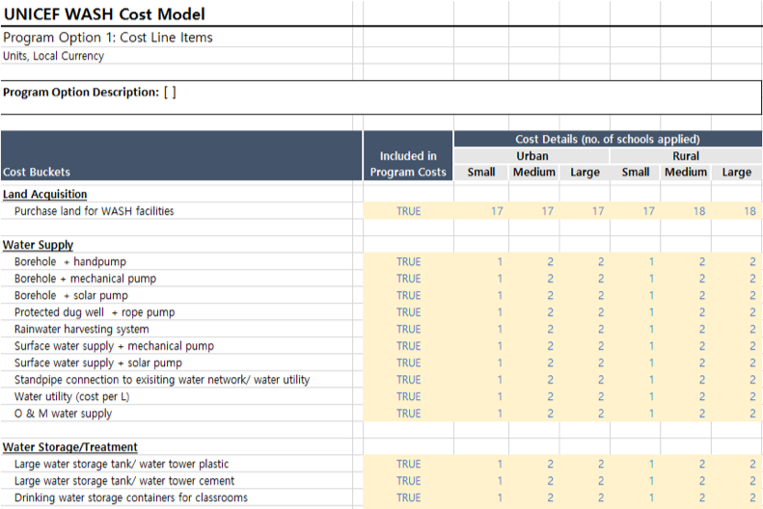Select TRUE cell for O & M water supply
Screen dimensions: 763x509
pos(408,414)
